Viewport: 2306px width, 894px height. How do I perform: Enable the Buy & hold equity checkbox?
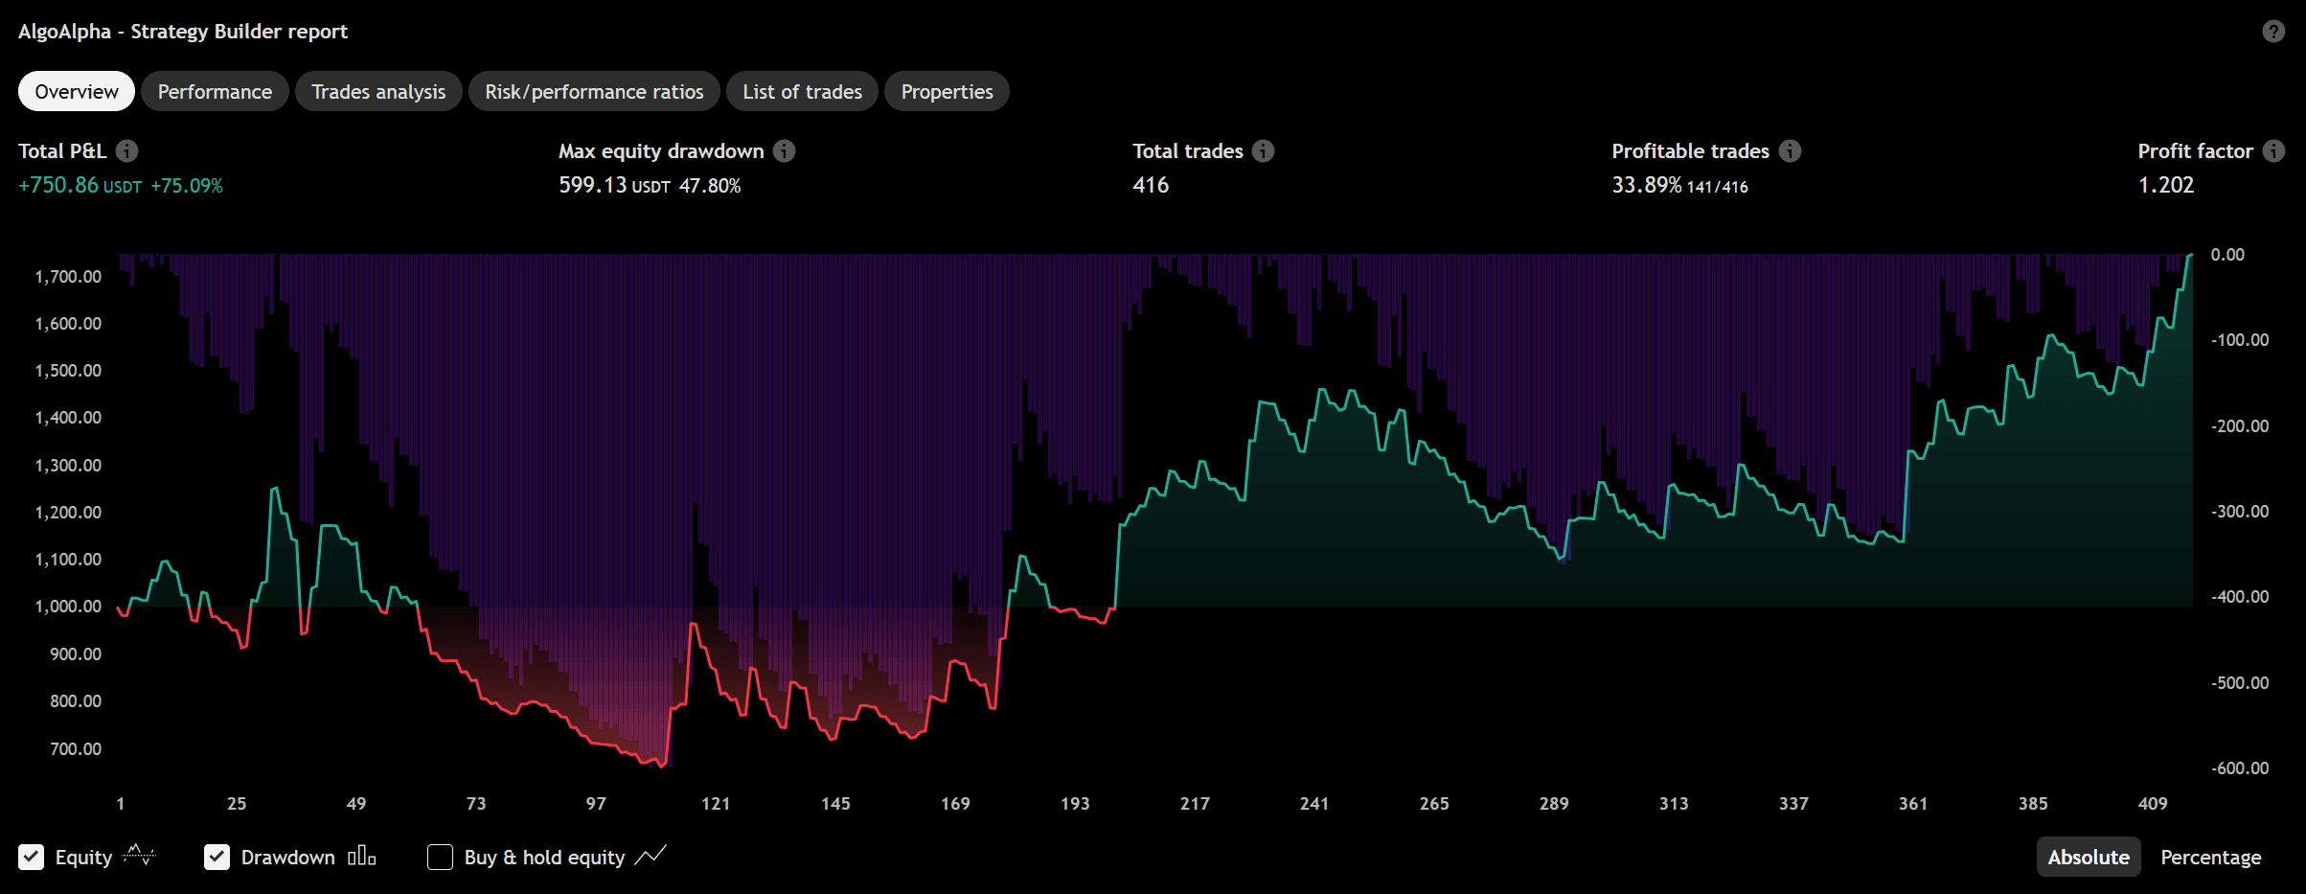point(440,857)
